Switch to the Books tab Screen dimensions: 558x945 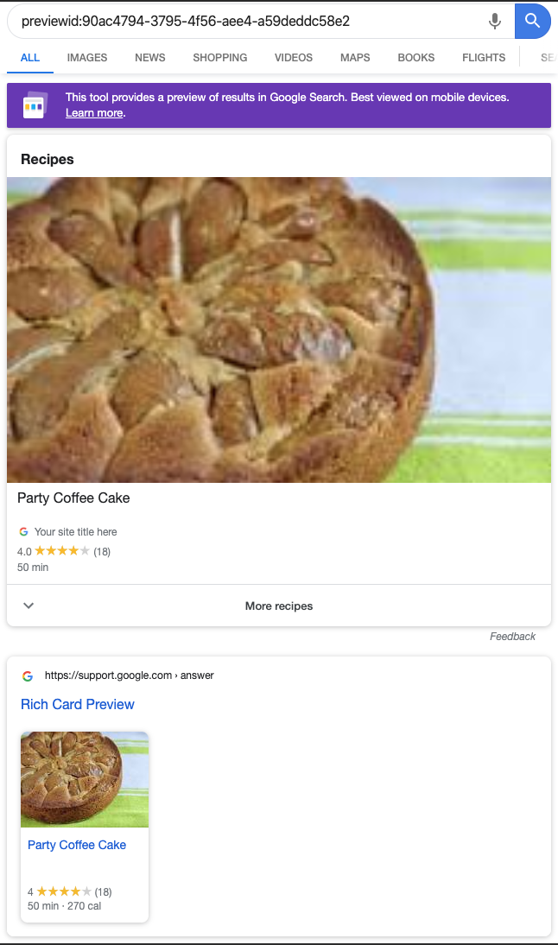pyautogui.click(x=416, y=58)
